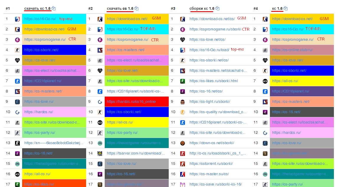
Task: Open the https://cs16-Go.ru/load/ link in column #3
Action: click(209, 50)
